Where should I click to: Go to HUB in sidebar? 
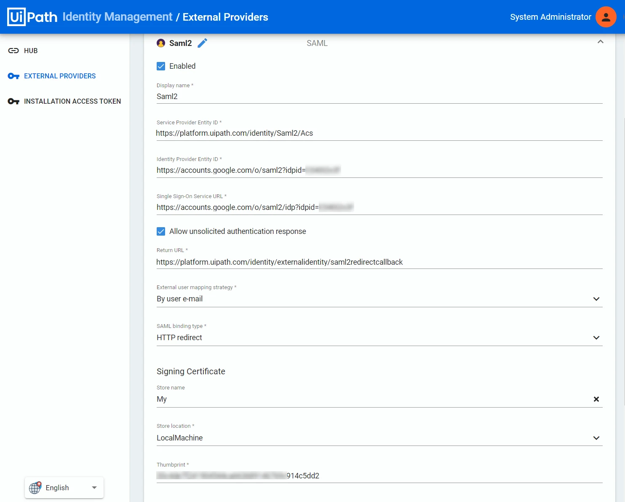[x=31, y=51]
